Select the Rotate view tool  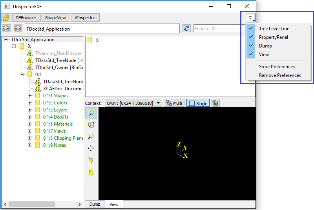(x=91, y=160)
